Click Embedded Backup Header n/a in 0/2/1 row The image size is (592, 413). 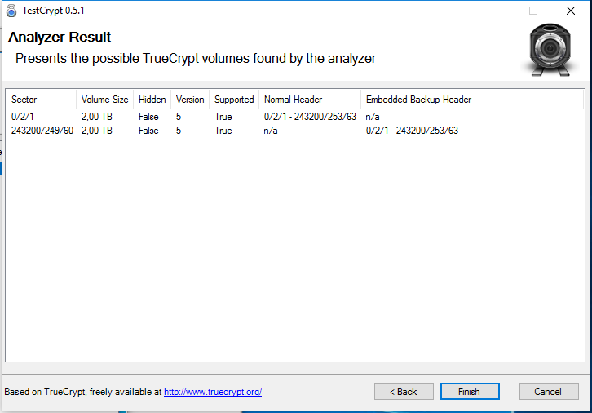coord(373,117)
